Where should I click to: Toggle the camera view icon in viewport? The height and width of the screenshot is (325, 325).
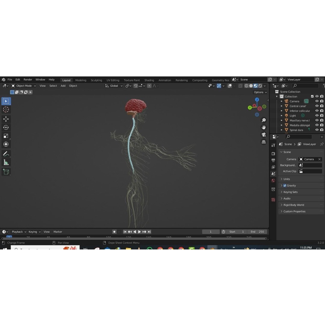tap(264, 135)
